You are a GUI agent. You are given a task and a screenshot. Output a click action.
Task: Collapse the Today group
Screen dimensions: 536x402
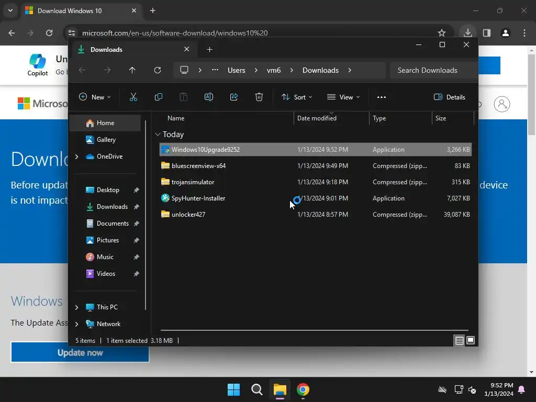158,135
